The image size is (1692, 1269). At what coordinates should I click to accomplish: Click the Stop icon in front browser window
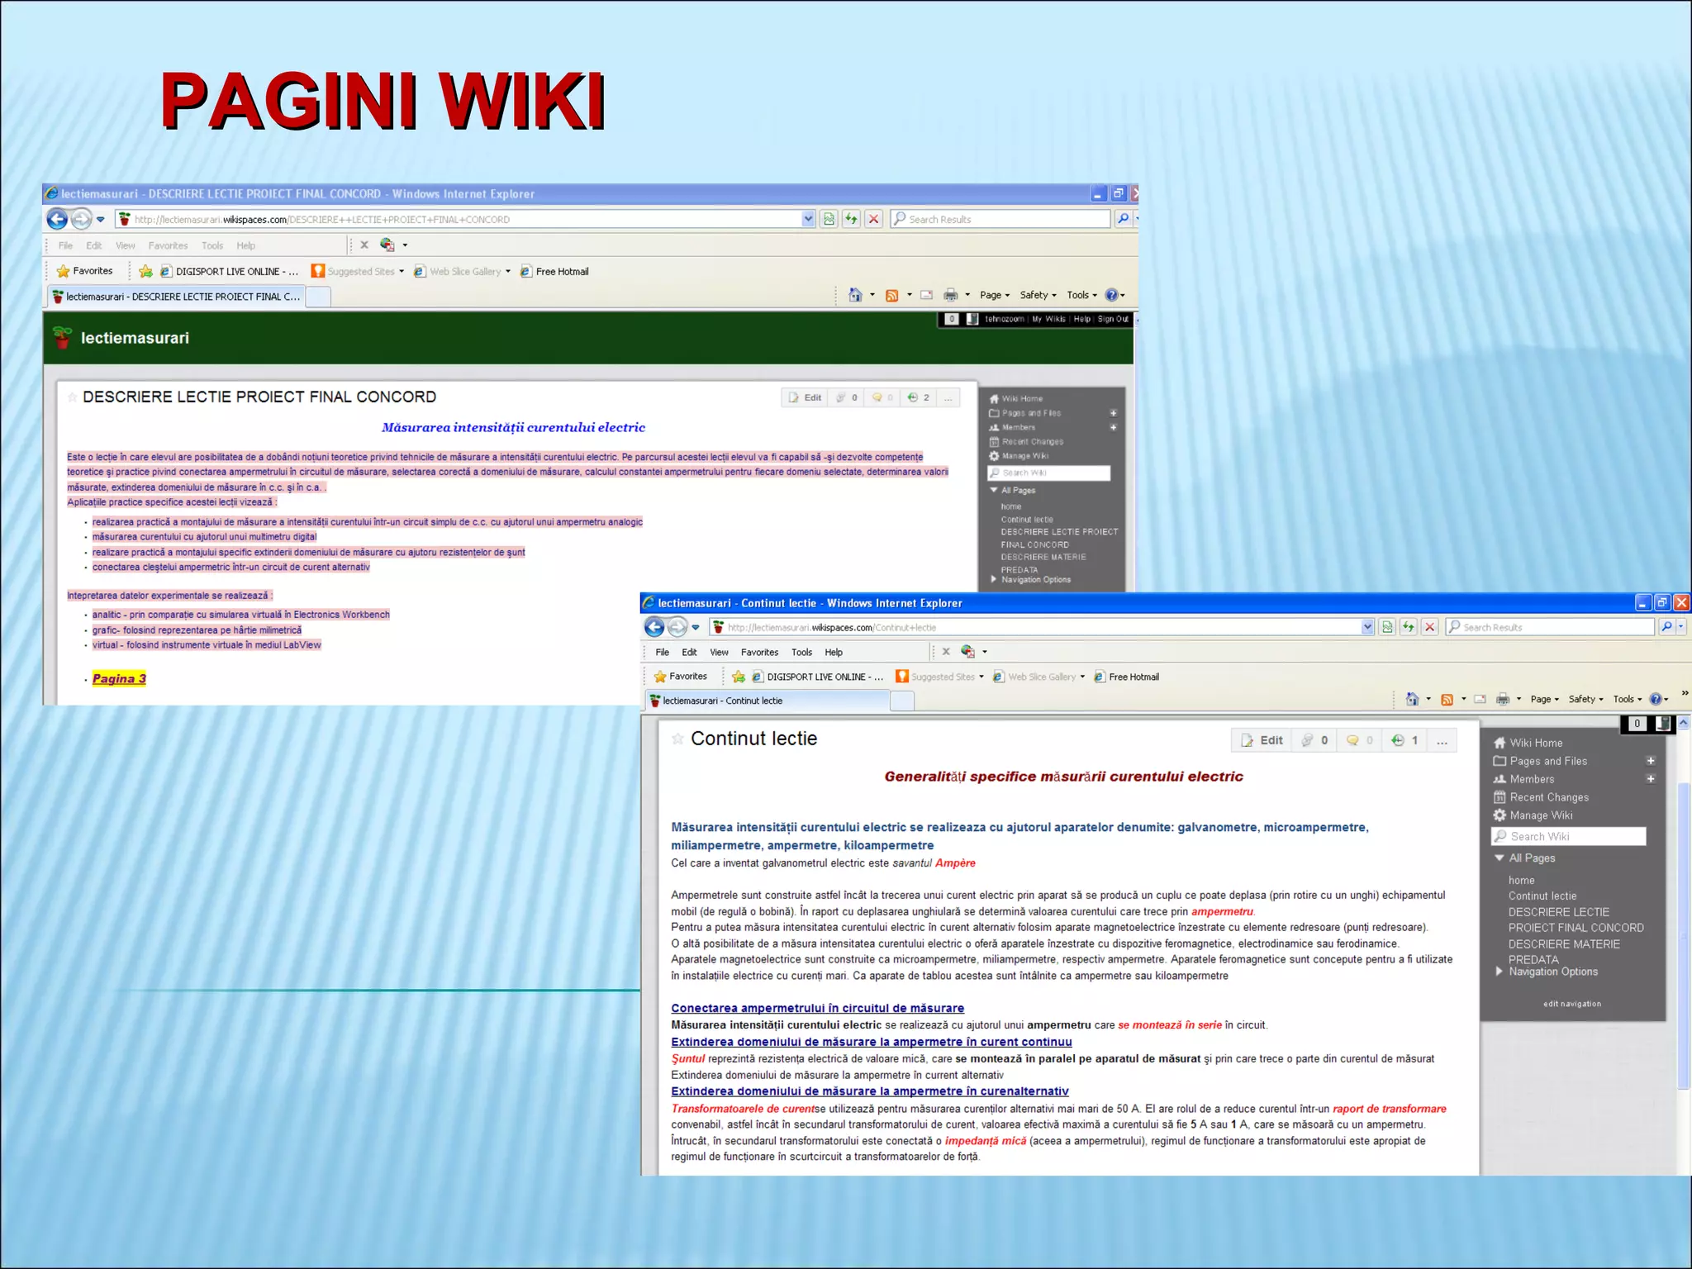[1430, 627]
